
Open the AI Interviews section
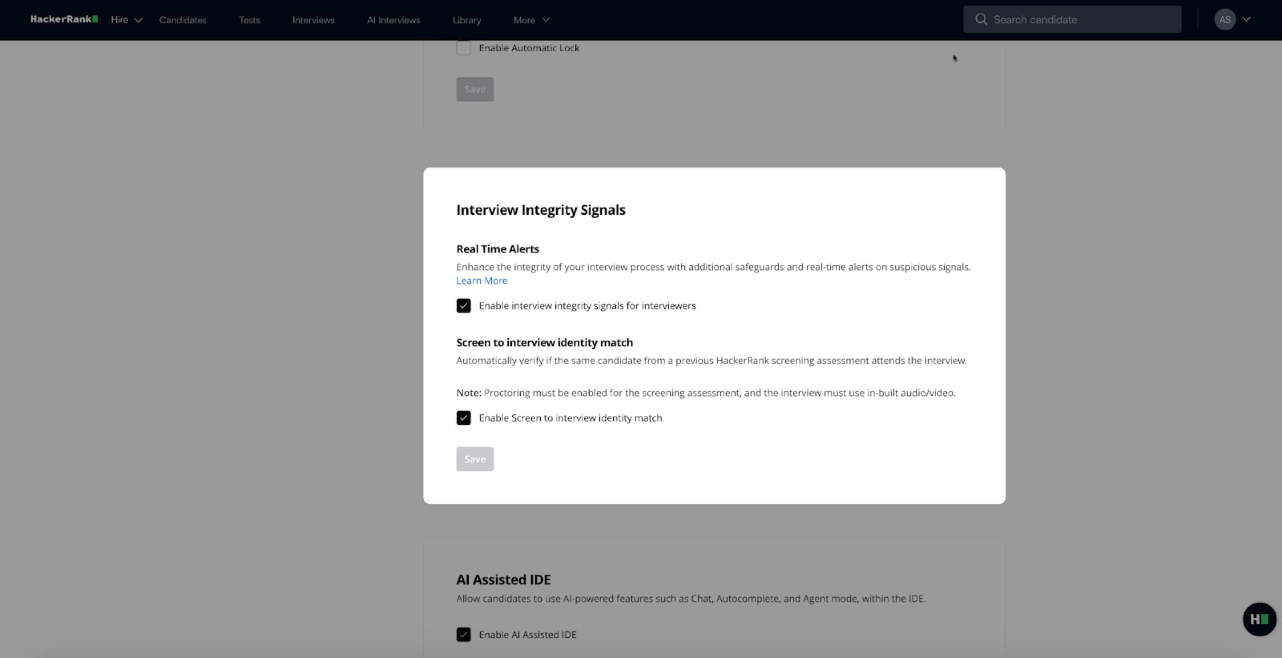393,20
